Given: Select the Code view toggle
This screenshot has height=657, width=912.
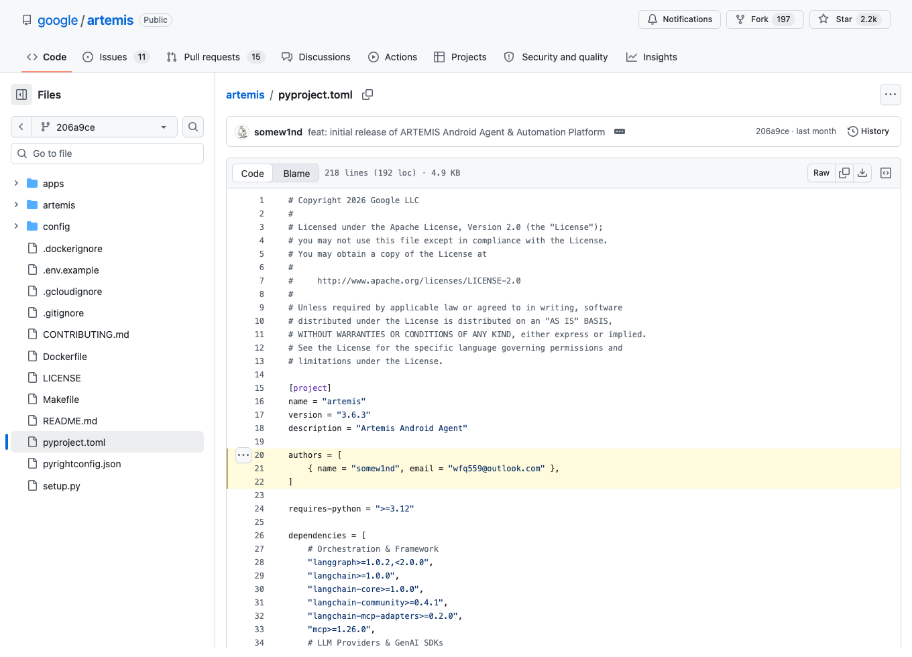Looking at the screenshot, I should (252, 173).
